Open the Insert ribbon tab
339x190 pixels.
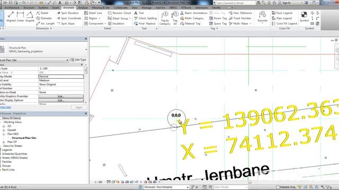tap(56, 7)
